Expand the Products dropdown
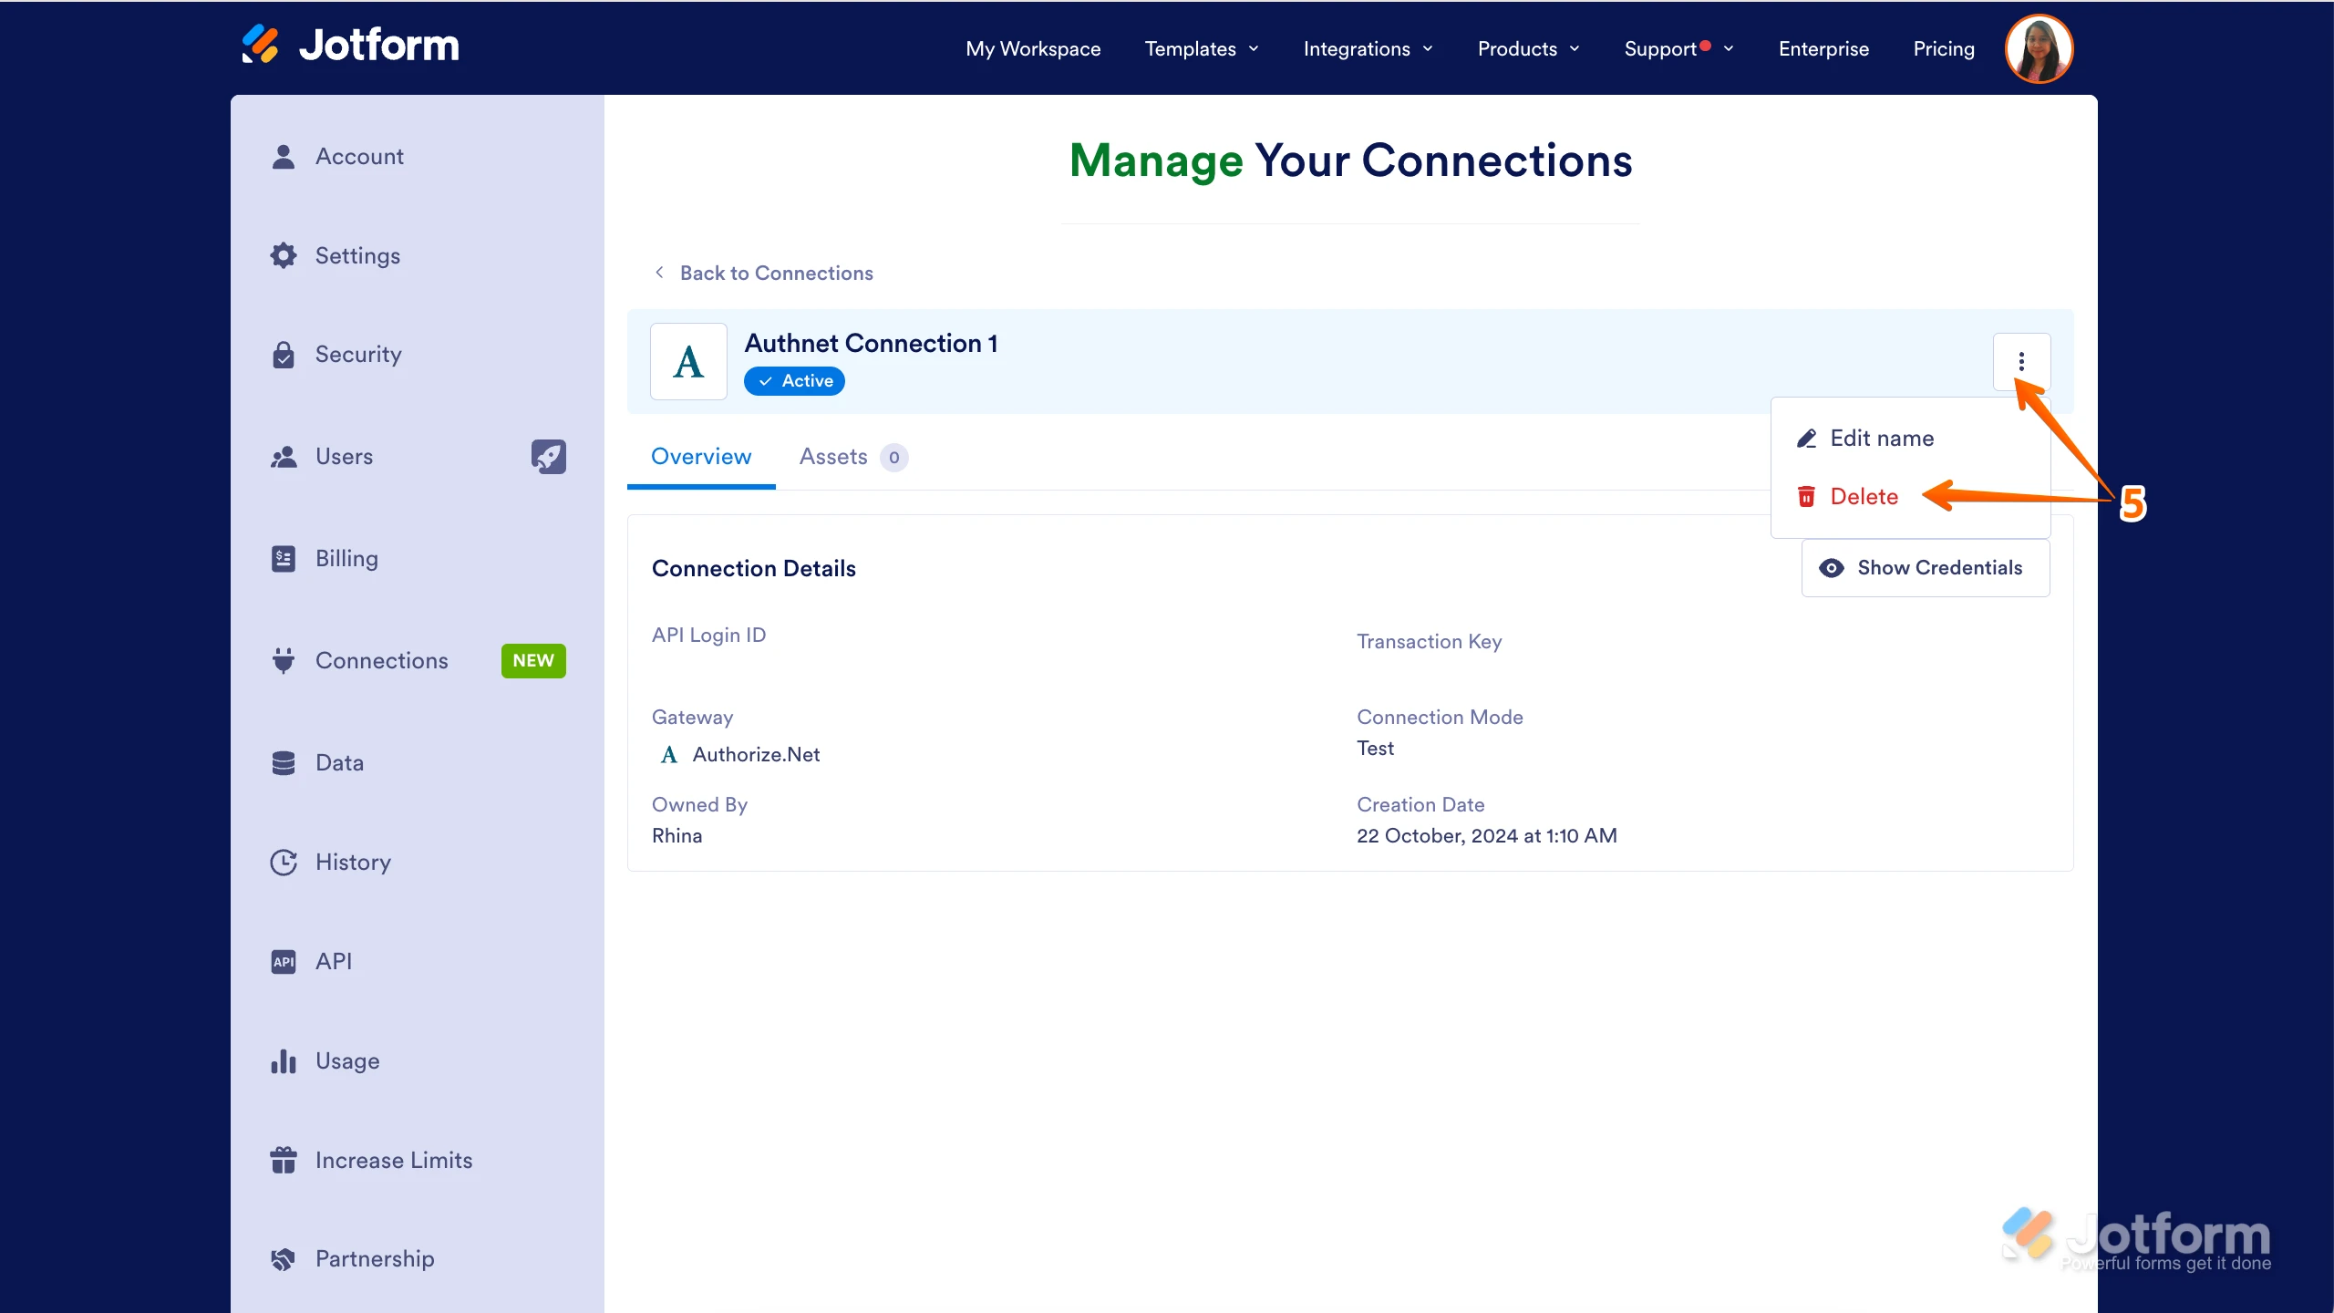Image resolution: width=2334 pixels, height=1313 pixels. 1527,49
